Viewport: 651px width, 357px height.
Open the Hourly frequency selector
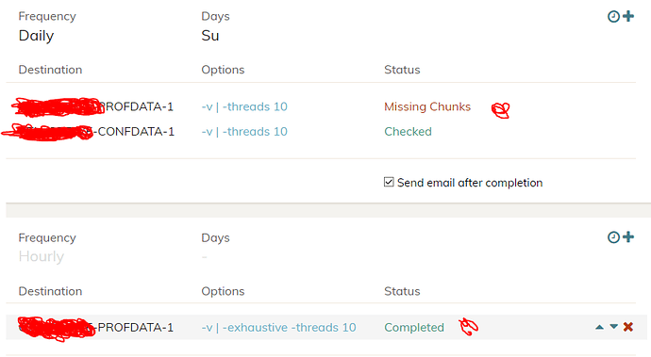tap(42, 256)
